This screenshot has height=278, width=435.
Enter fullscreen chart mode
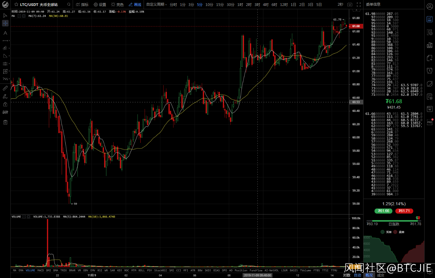click(x=359, y=4)
